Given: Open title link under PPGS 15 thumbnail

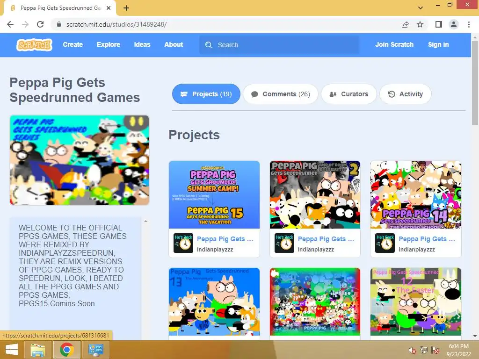Looking at the screenshot, I should click(x=225, y=239).
